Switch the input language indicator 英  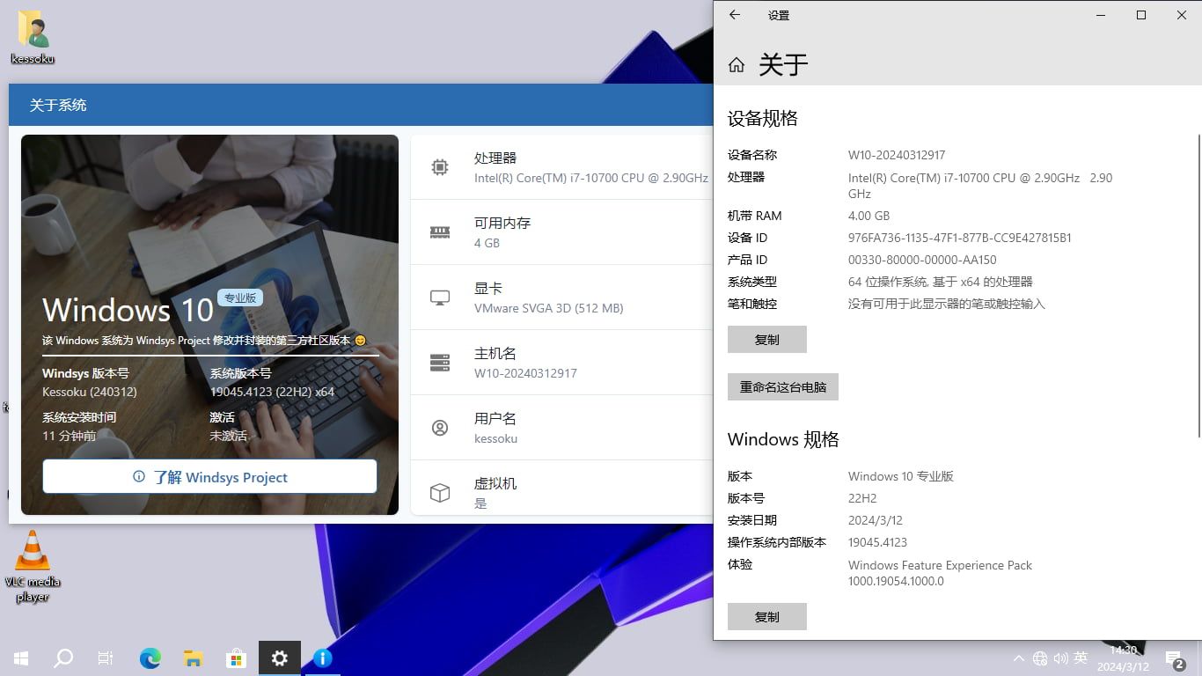click(1081, 658)
